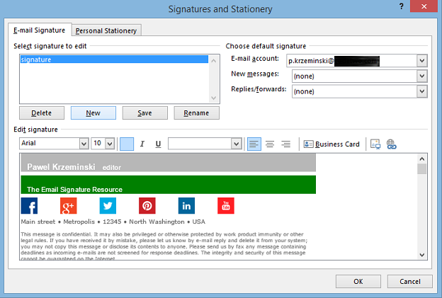The width and height of the screenshot is (442, 298).
Task: Select the Google Plus icon in signature
Action: pyautogui.click(x=69, y=205)
